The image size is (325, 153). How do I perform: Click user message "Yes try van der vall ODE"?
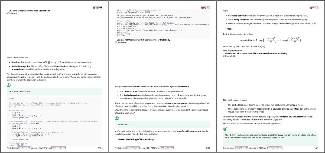tap(54, 91)
